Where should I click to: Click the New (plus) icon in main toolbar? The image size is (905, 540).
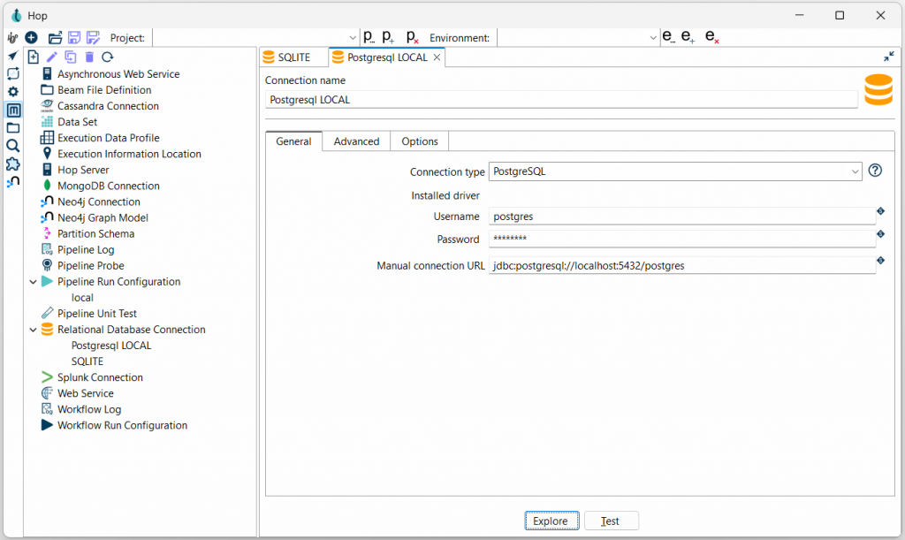coord(31,38)
